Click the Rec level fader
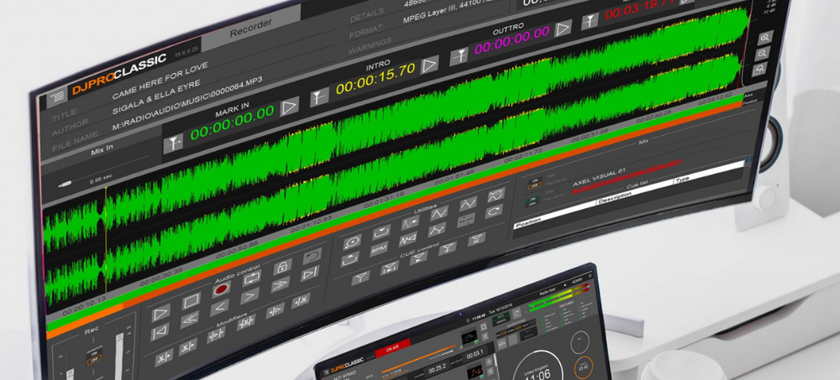The width and height of the screenshot is (840, 380). click(x=118, y=356)
